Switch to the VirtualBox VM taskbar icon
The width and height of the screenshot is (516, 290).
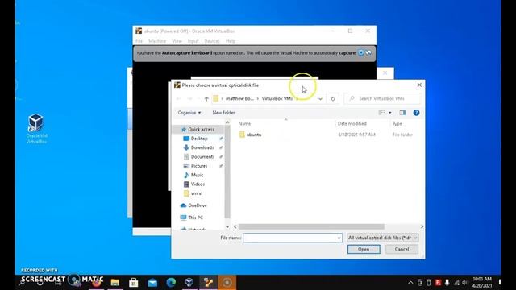coord(208,282)
